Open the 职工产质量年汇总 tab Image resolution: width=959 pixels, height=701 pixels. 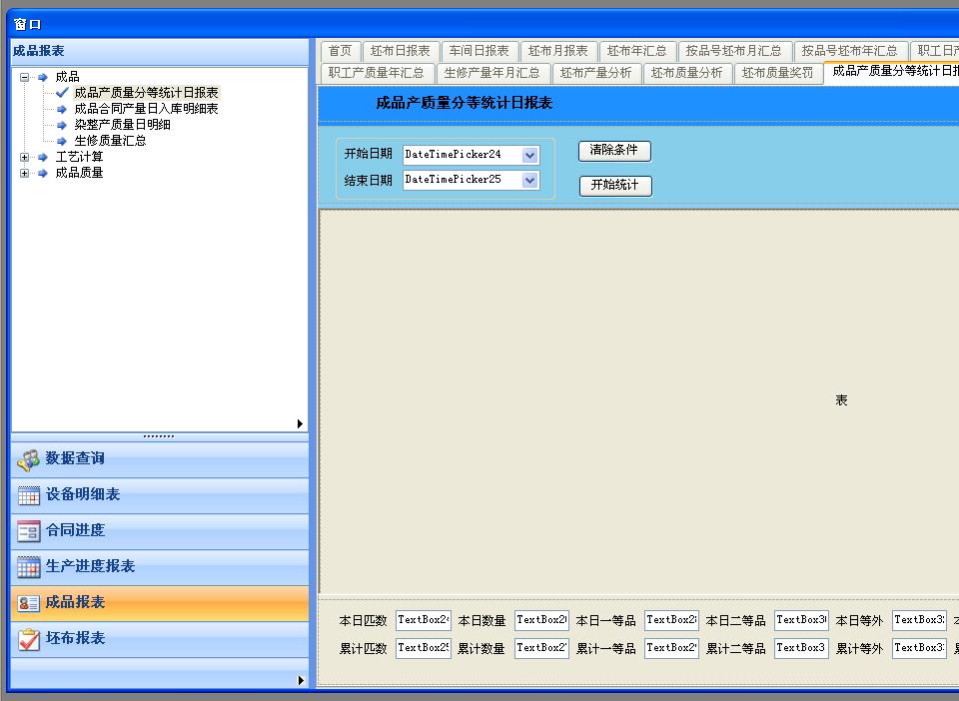(377, 73)
